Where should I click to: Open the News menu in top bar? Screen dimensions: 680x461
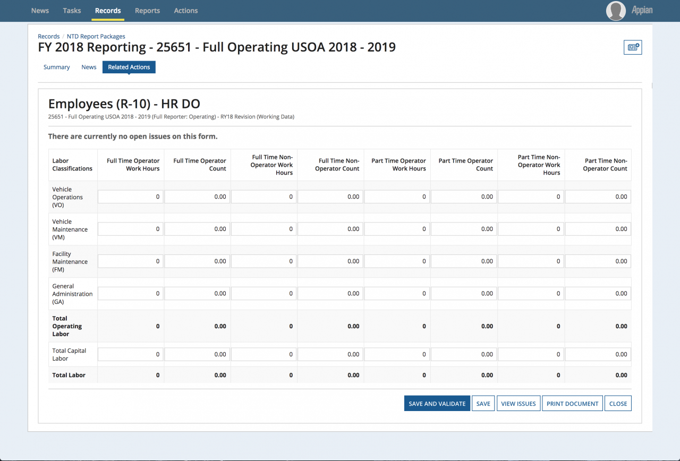click(40, 11)
